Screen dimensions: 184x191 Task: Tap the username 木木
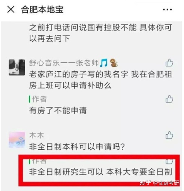click(x=36, y=135)
